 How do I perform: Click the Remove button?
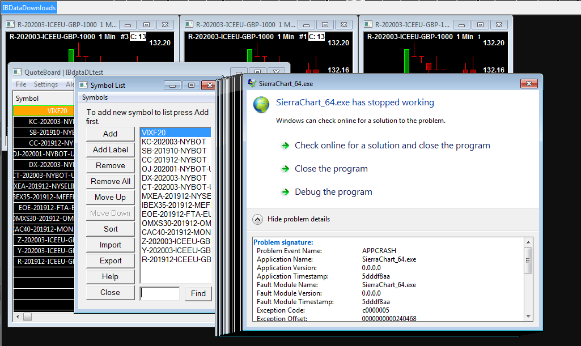click(x=110, y=166)
